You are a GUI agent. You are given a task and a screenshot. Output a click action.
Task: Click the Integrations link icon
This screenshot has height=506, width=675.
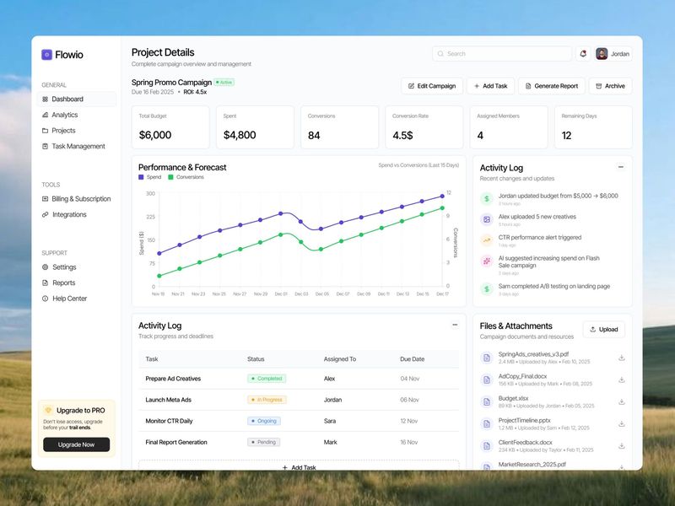45,215
